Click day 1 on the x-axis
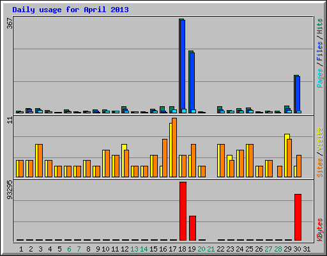Image resolution: width=327 pixels, height=256 pixels. [x=21, y=249]
